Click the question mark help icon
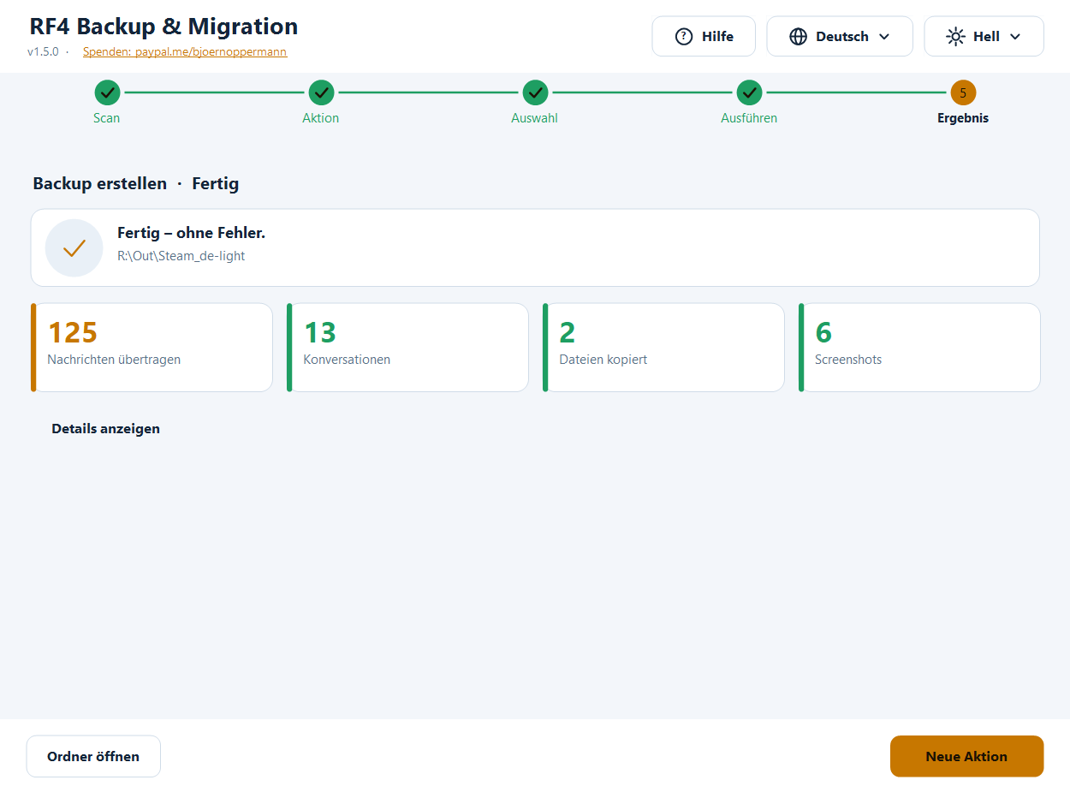 tap(683, 37)
